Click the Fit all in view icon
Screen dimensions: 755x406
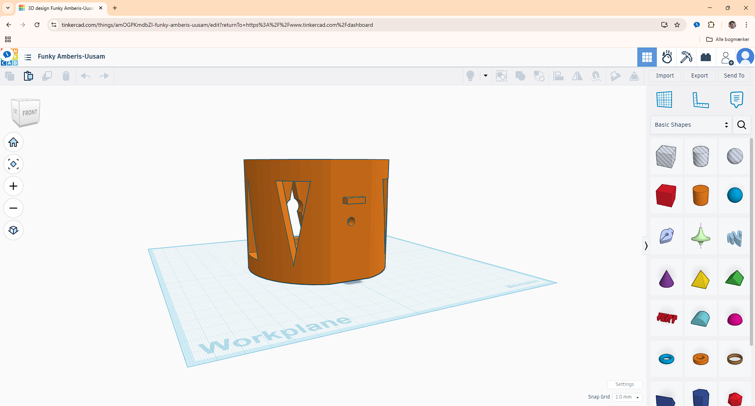(x=13, y=164)
